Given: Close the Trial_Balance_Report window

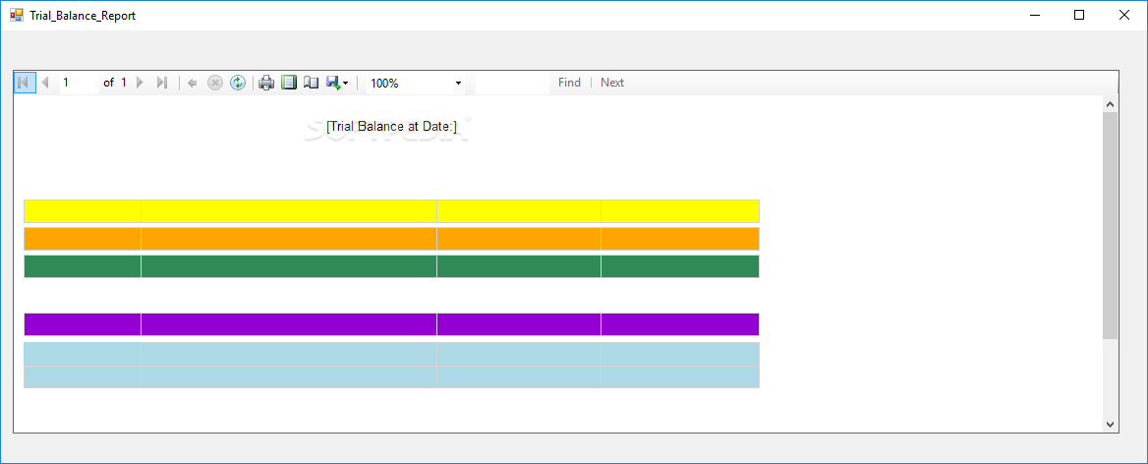Looking at the screenshot, I should point(1123,15).
